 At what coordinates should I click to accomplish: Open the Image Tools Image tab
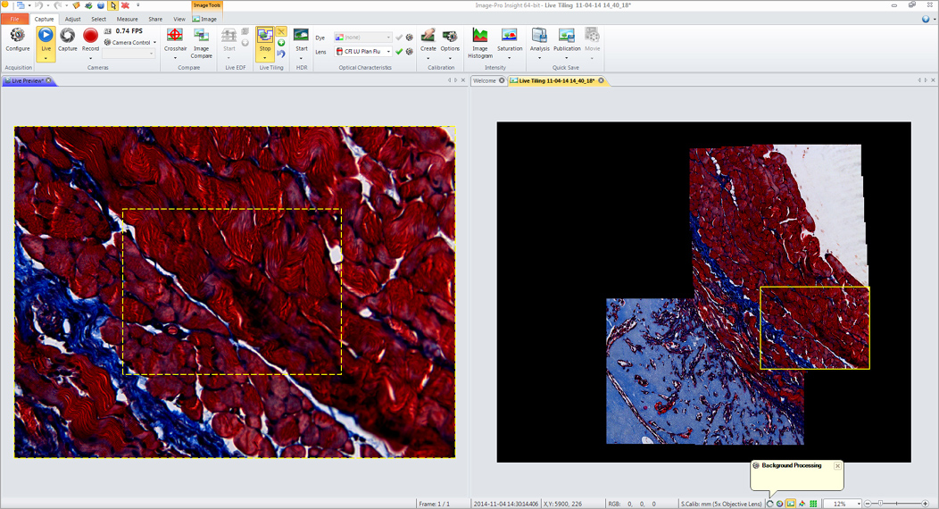click(x=204, y=19)
